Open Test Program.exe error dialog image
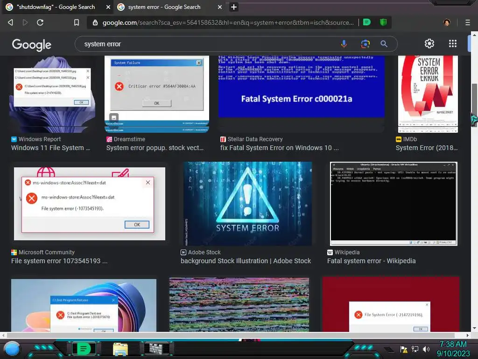The image size is (478, 359). 84,305
